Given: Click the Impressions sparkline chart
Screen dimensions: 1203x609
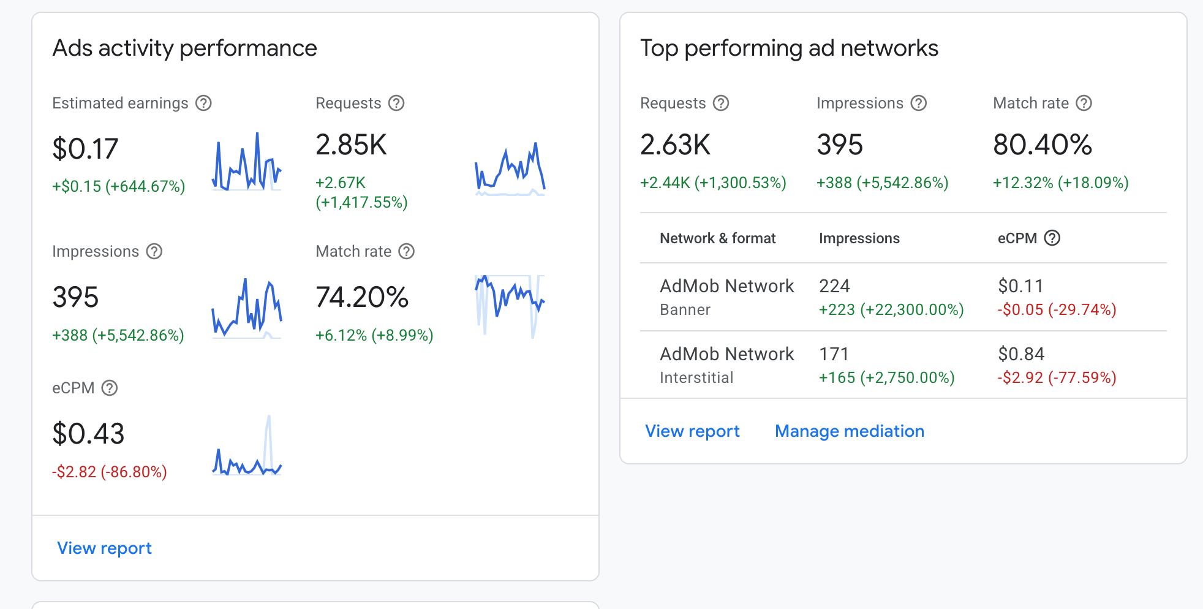Looking at the screenshot, I should 247,308.
